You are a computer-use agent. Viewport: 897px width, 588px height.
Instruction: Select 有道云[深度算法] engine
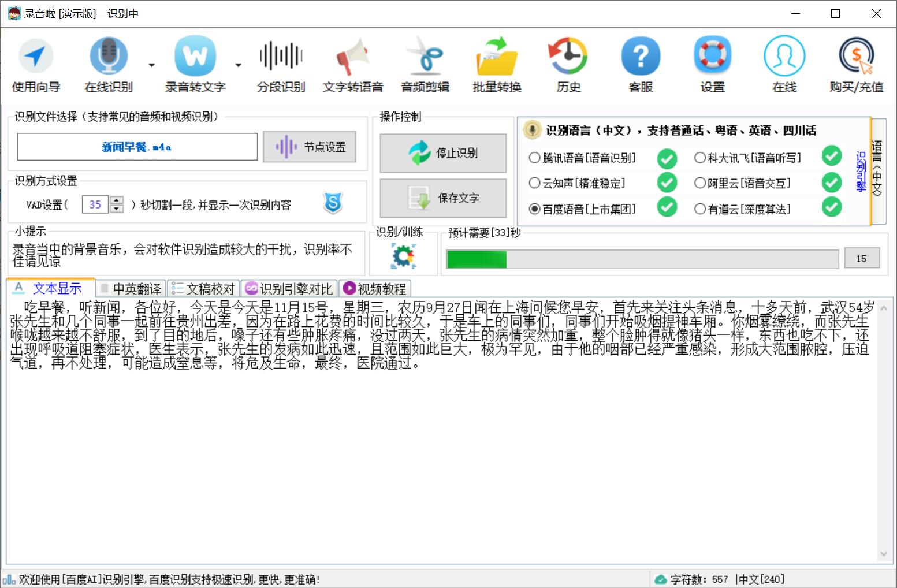743,209
